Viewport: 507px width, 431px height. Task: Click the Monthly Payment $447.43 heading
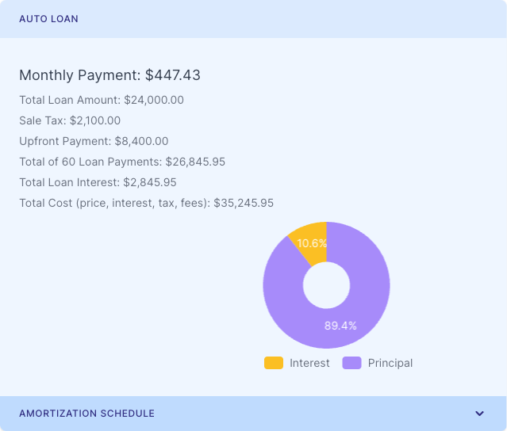click(x=109, y=75)
